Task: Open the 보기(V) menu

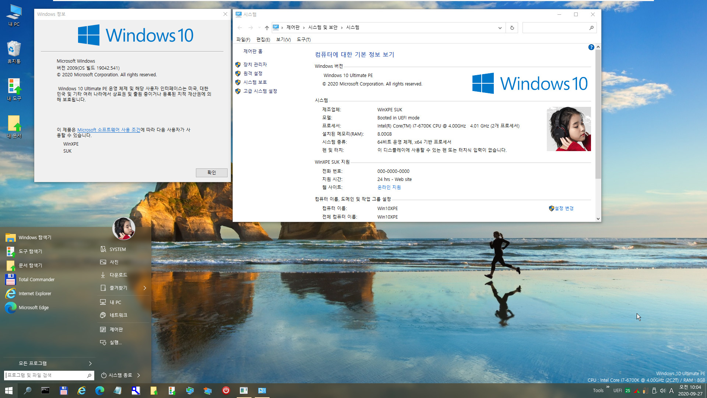Action: click(284, 40)
